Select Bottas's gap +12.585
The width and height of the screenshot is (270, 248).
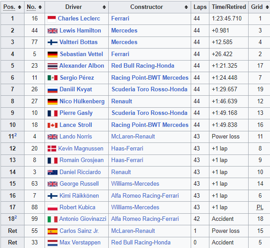(x=222, y=42)
